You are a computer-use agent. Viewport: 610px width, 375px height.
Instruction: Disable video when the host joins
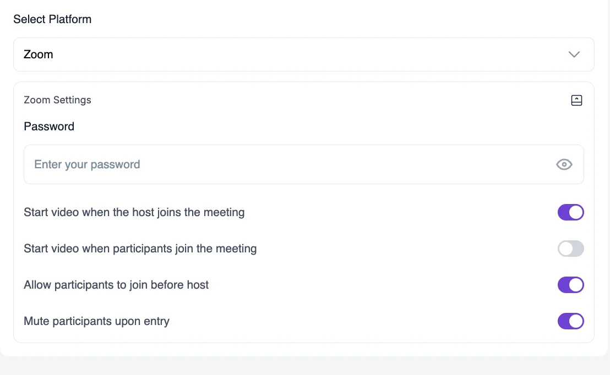click(571, 212)
